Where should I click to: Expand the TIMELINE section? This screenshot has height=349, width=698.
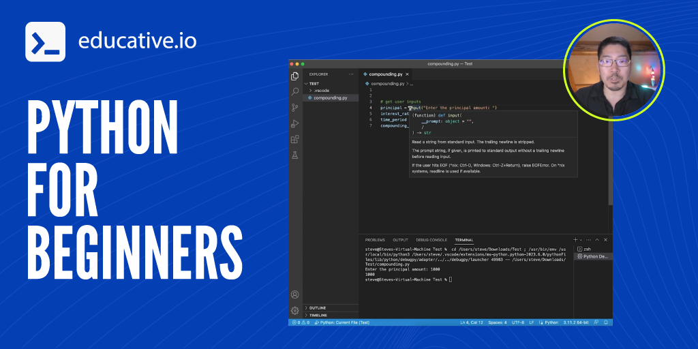click(318, 315)
